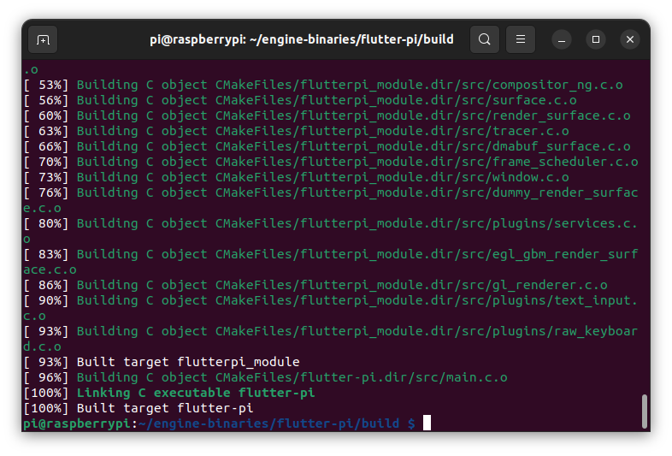The width and height of the screenshot is (672, 456).
Task: Click the pi@raspberrypi shell prompt
Action: (220, 423)
